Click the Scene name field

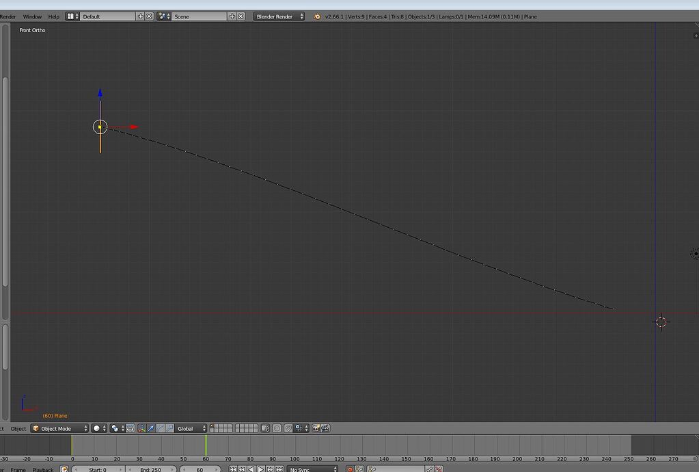pos(200,16)
